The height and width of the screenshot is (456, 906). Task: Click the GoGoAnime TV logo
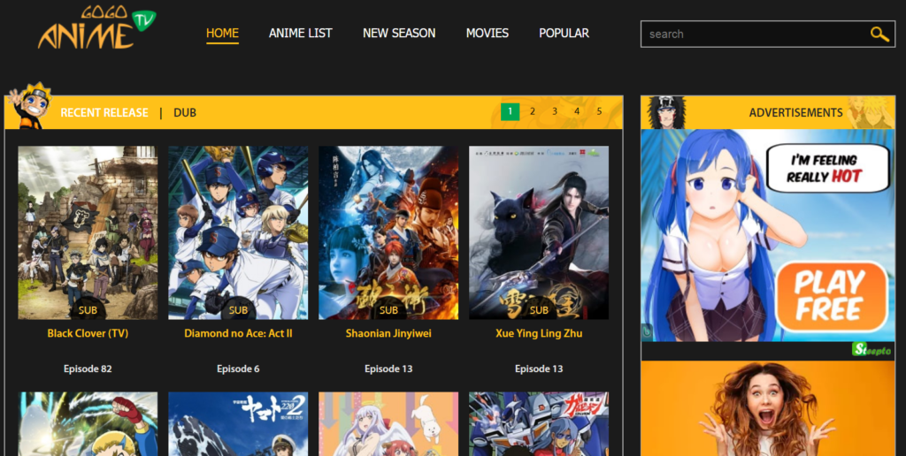pos(97,27)
